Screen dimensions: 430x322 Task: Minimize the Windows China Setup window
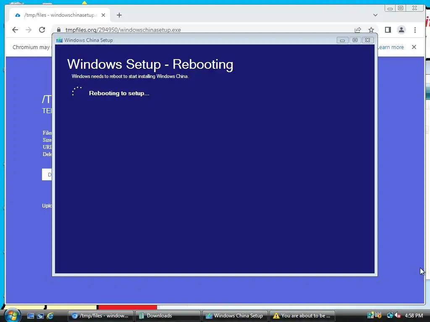pyautogui.click(x=342, y=40)
